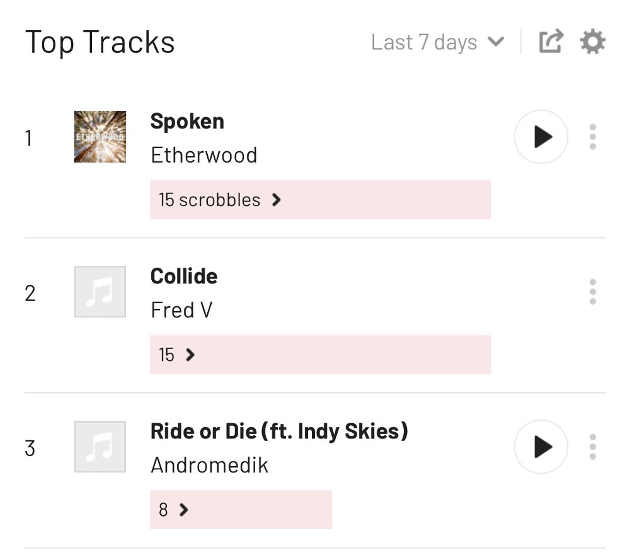Open more options for Spoken
Screen dimensions: 630x555
pyautogui.click(x=592, y=137)
